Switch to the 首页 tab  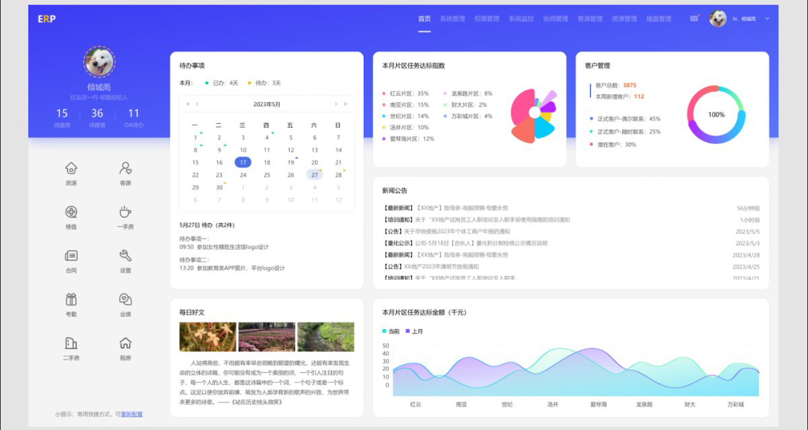click(x=424, y=19)
